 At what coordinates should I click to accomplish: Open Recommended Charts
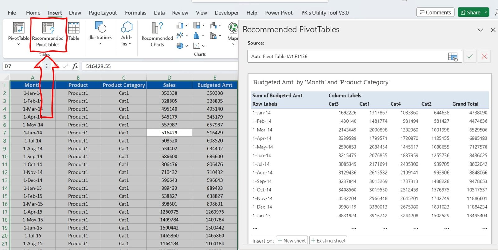(x=157, y=34)
